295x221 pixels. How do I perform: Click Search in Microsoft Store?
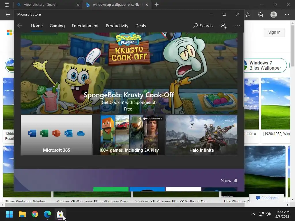[203, 26]
